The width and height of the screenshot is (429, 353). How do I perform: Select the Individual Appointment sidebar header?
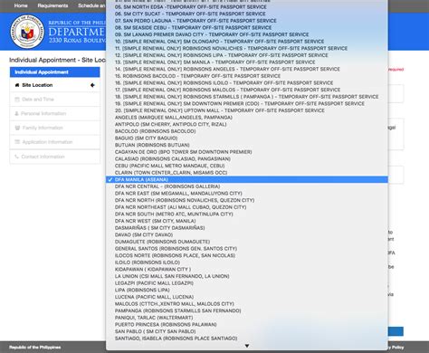[55, 72]
